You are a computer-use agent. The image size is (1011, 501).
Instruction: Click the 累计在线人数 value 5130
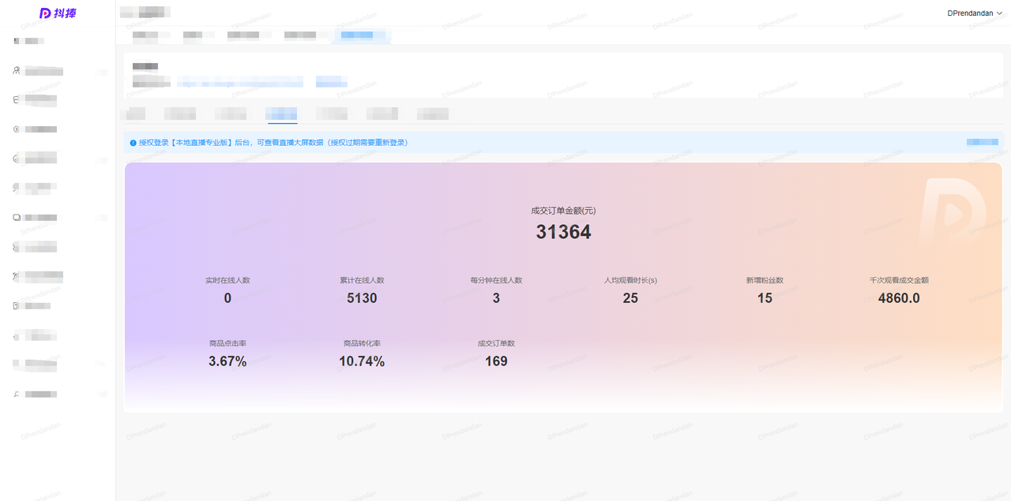coord(362,298)
